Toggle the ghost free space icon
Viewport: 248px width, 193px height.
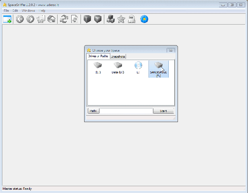click(x=131, y=19)
